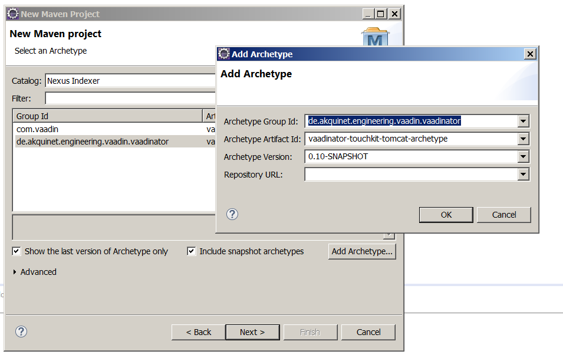
Task: Open Archetype Artifact Id dropdown arrow
Action: click(x=523, y=139)
